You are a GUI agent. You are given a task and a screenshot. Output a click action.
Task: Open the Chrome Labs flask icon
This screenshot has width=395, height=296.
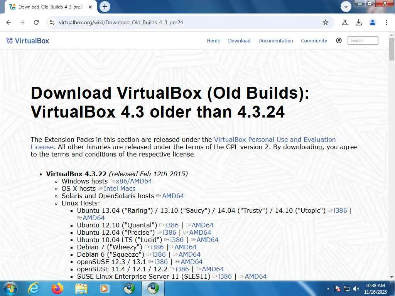[345, 22]
